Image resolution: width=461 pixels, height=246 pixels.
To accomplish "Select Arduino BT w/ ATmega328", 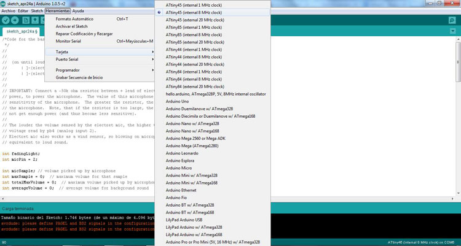I will pyautogui.click(x=212, y=205).
